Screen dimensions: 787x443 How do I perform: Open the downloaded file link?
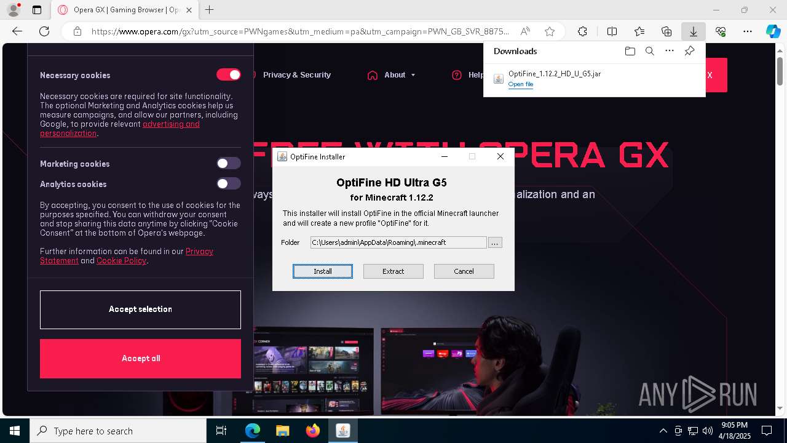pos(521,84)
